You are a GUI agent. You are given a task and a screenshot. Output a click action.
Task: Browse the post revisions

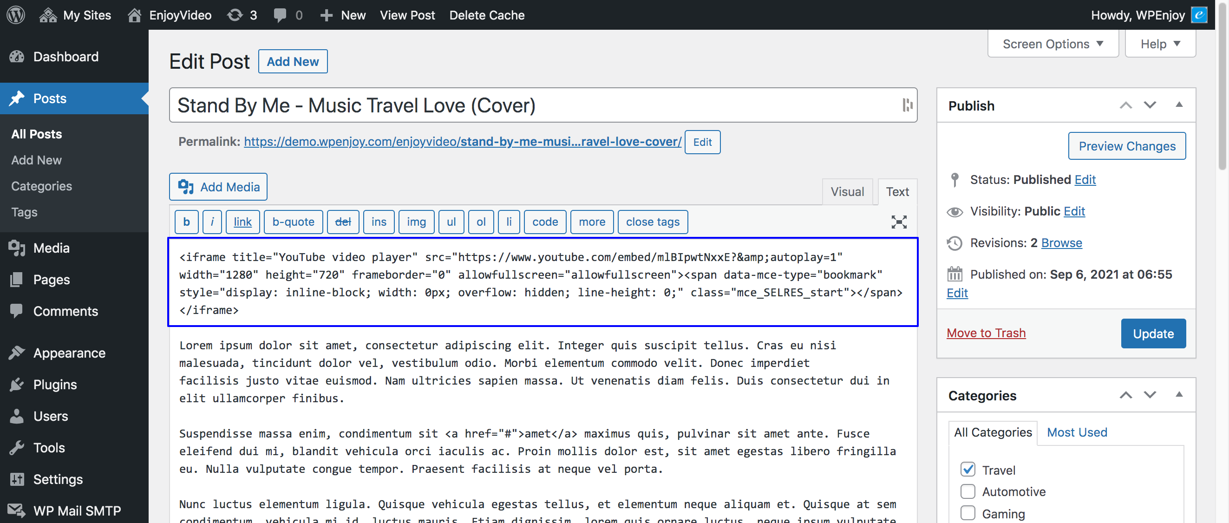click(x=1061, y=242)
